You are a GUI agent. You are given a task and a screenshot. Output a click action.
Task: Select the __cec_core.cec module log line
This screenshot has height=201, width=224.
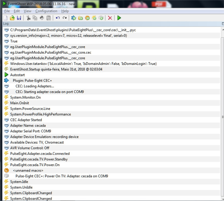click(112, 52)
